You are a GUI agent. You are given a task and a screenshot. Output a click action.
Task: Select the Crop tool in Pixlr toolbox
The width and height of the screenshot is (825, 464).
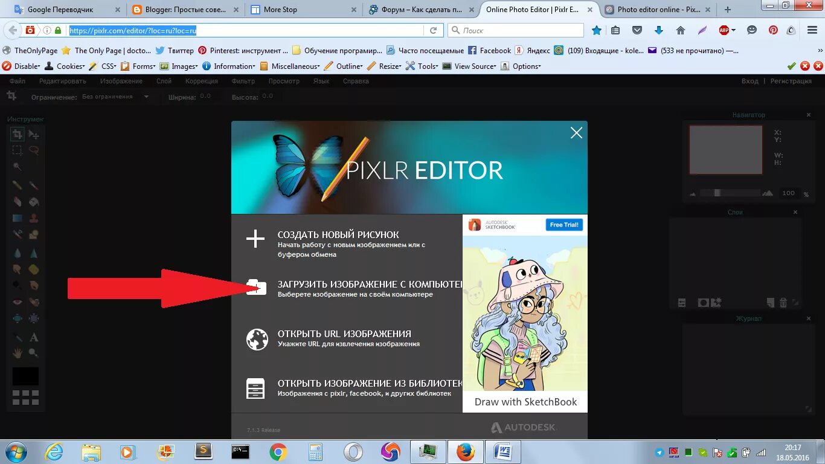[x=18, y=135]
